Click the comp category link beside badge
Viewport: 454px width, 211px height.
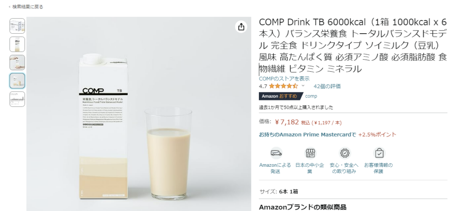(x=311, y=96)
